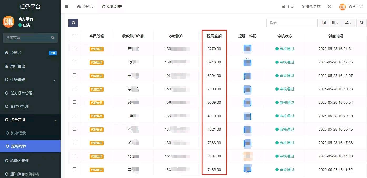Click 清除缓存 in the header
Screen dimensions: 367x178
click(x=311, y=7)
